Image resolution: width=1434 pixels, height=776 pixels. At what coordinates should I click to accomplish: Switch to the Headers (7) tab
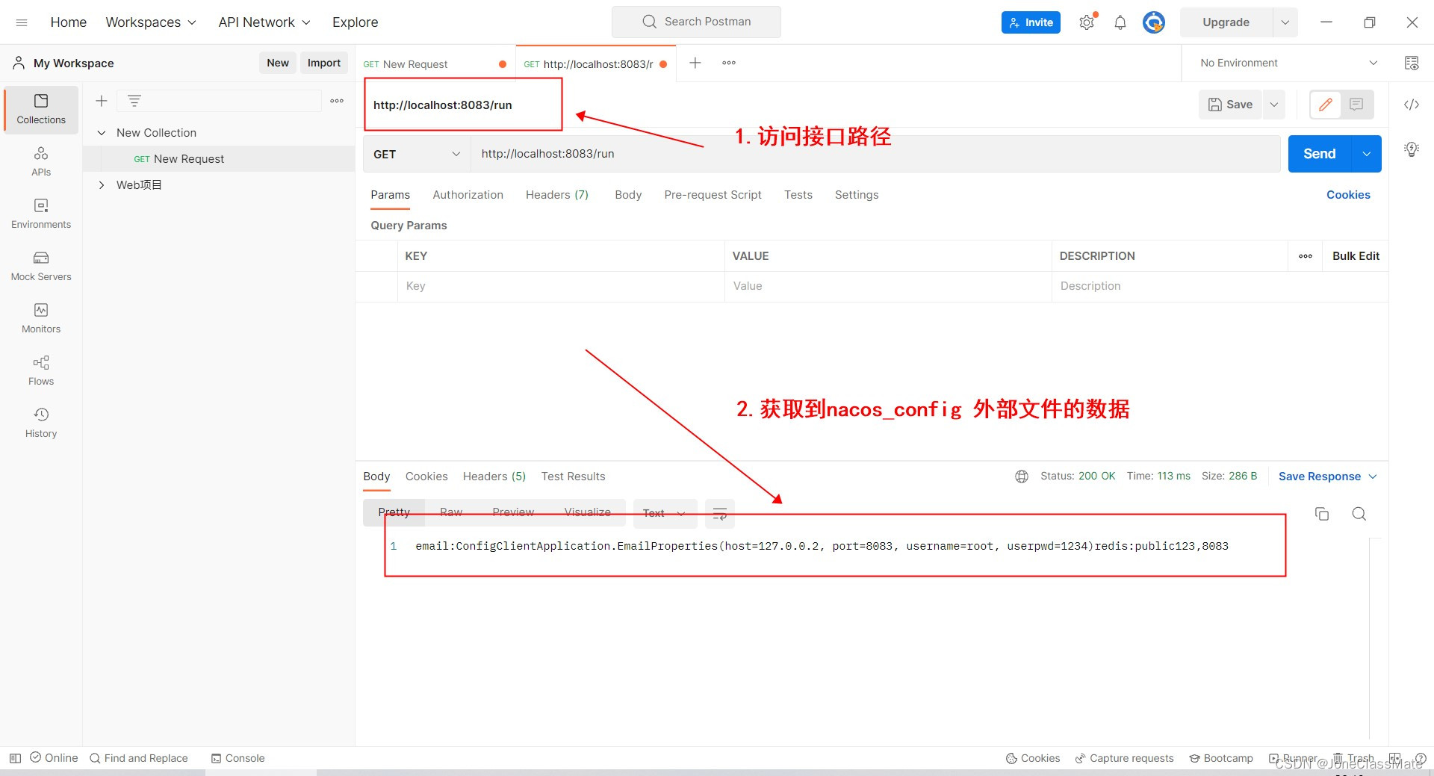point(557,195)
